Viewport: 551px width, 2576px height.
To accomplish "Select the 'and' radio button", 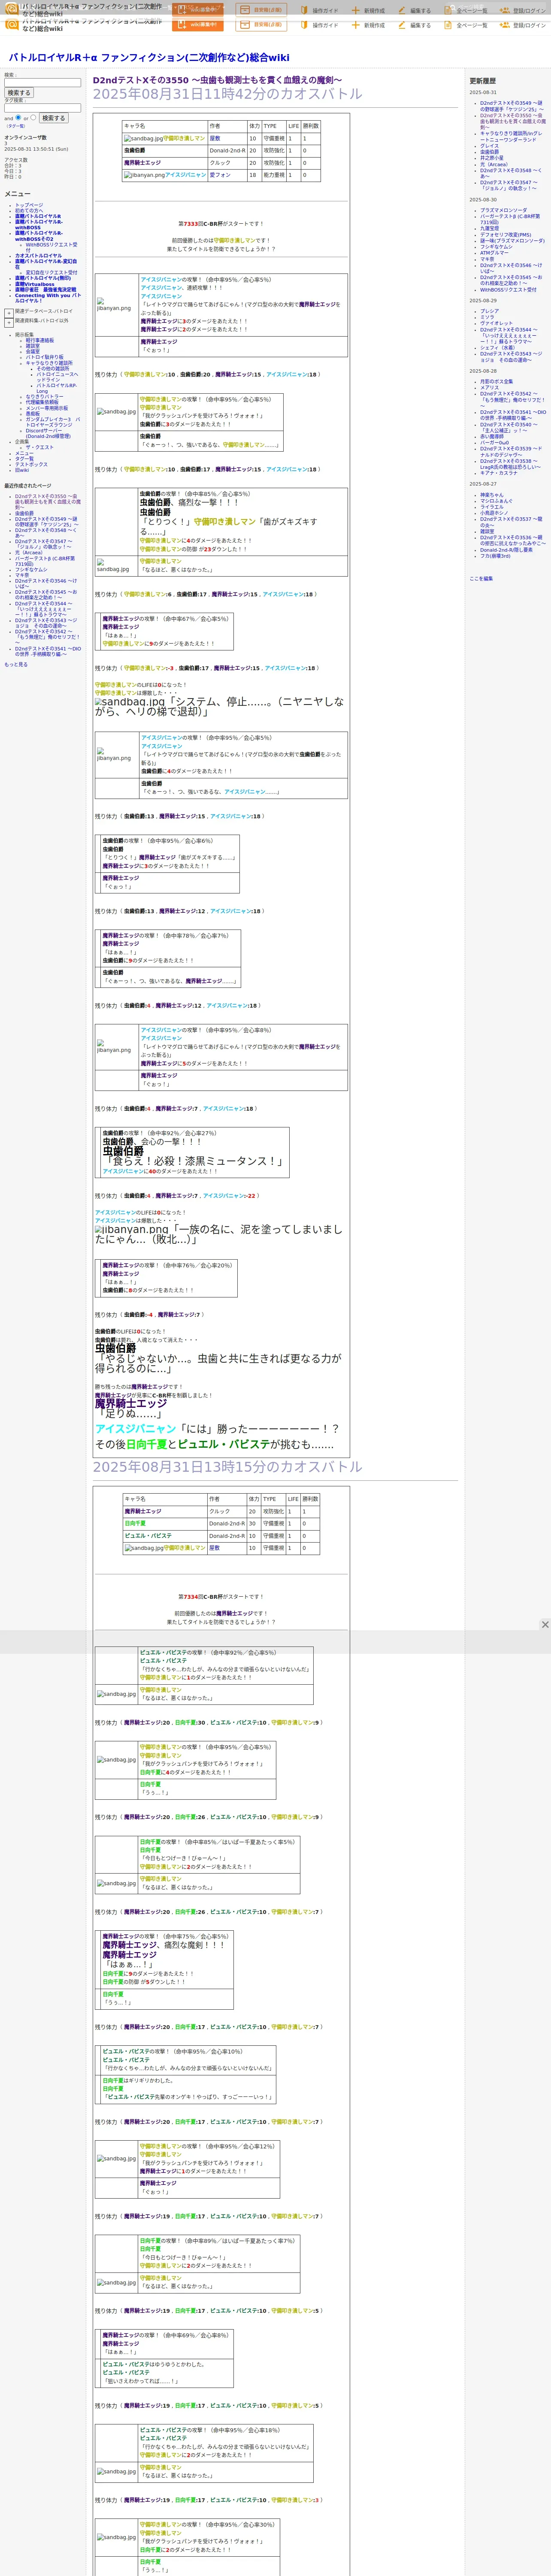I will [x=18, y=117].
